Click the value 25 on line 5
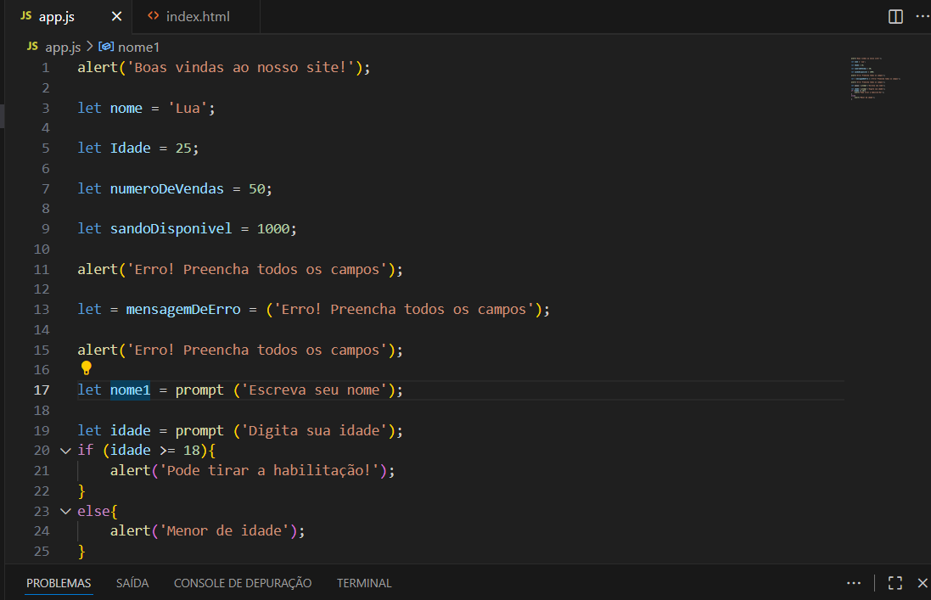The image size is (931, 600). [x=183, y=149]
